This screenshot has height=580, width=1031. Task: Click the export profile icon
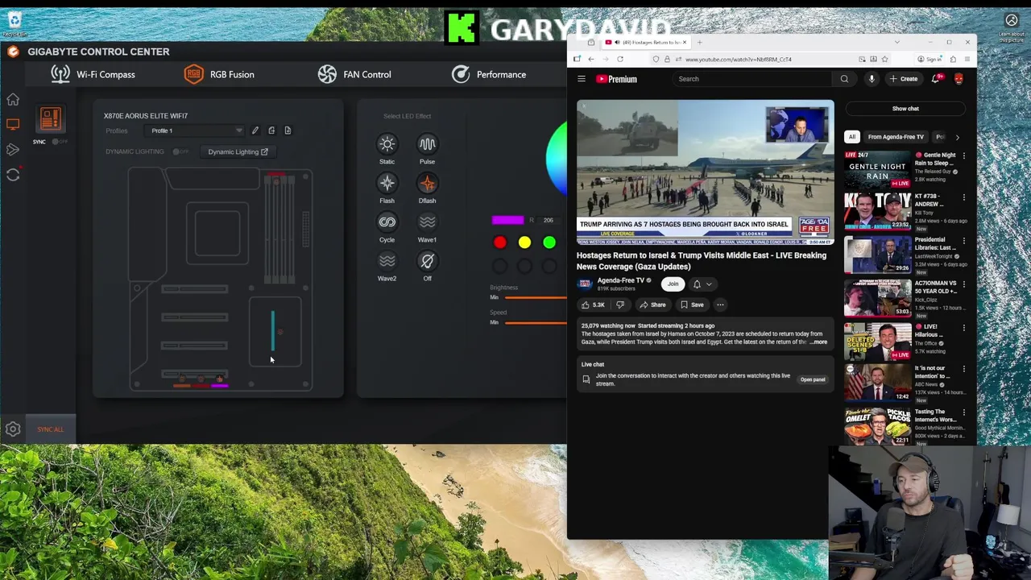click(288, 130)
